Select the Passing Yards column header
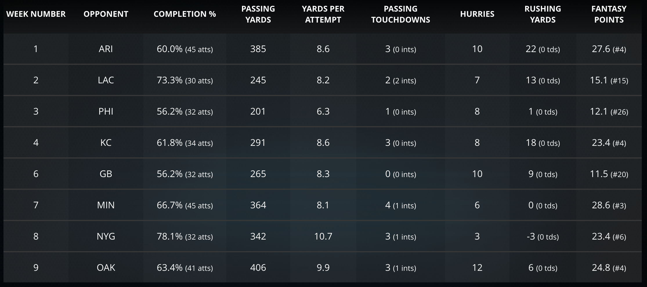The height and width of the screenshot is (287, 647). click(258, 14)
